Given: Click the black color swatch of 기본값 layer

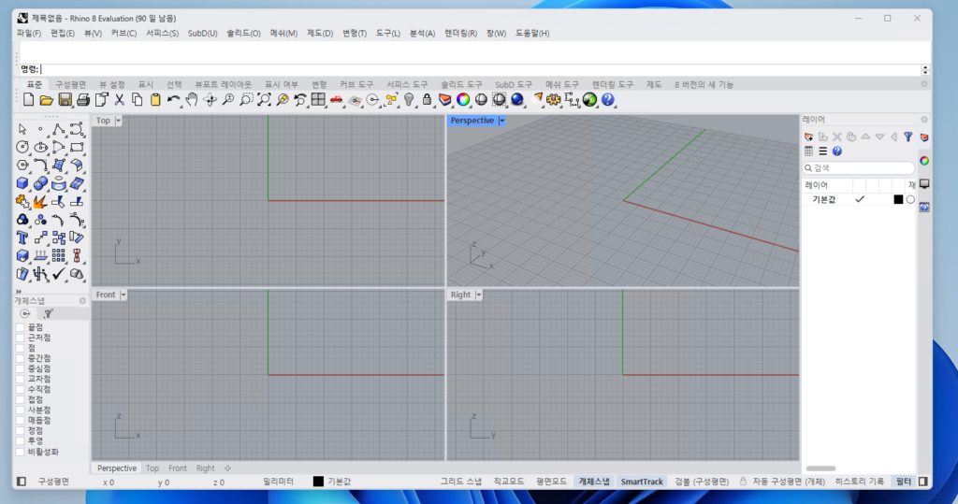Looking at the screenshot, I should coord(898,199).
